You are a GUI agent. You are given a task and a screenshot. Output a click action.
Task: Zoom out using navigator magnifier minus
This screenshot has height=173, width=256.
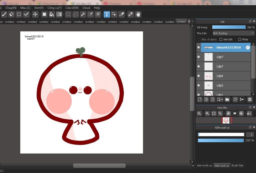220,113
